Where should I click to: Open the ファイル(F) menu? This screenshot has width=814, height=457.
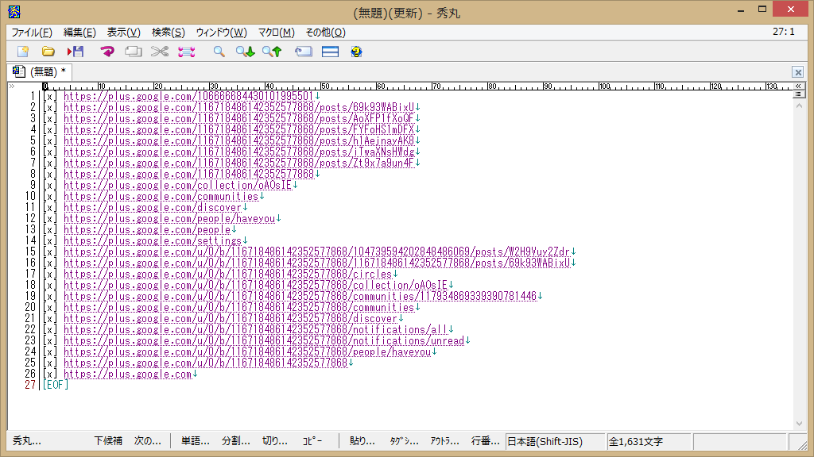32,33
